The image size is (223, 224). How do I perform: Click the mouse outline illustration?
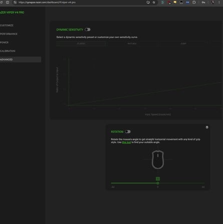(x=158, y=160)
